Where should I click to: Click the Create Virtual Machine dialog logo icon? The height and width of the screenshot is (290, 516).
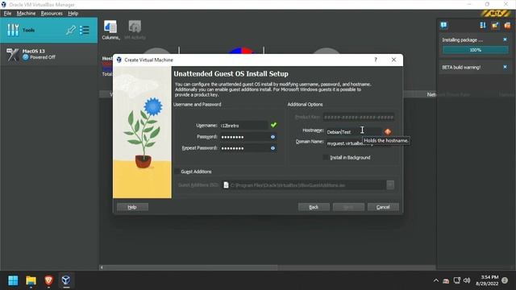click(x=119, y=60)
